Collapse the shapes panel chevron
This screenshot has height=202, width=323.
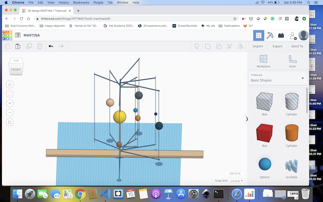(247, 119)
